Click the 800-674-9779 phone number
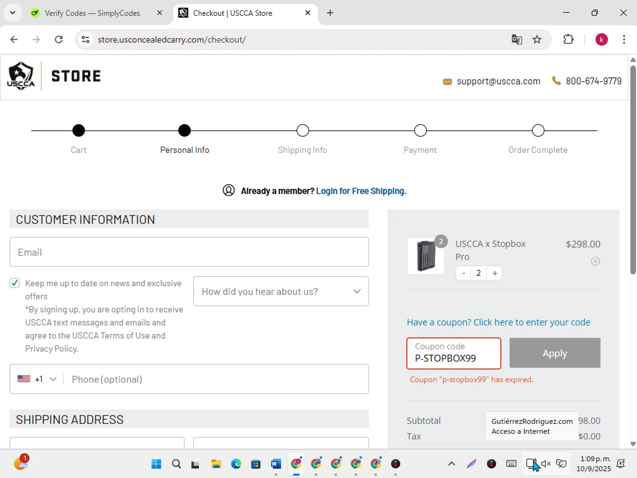The image size is (637, 478). pos(593,81)
